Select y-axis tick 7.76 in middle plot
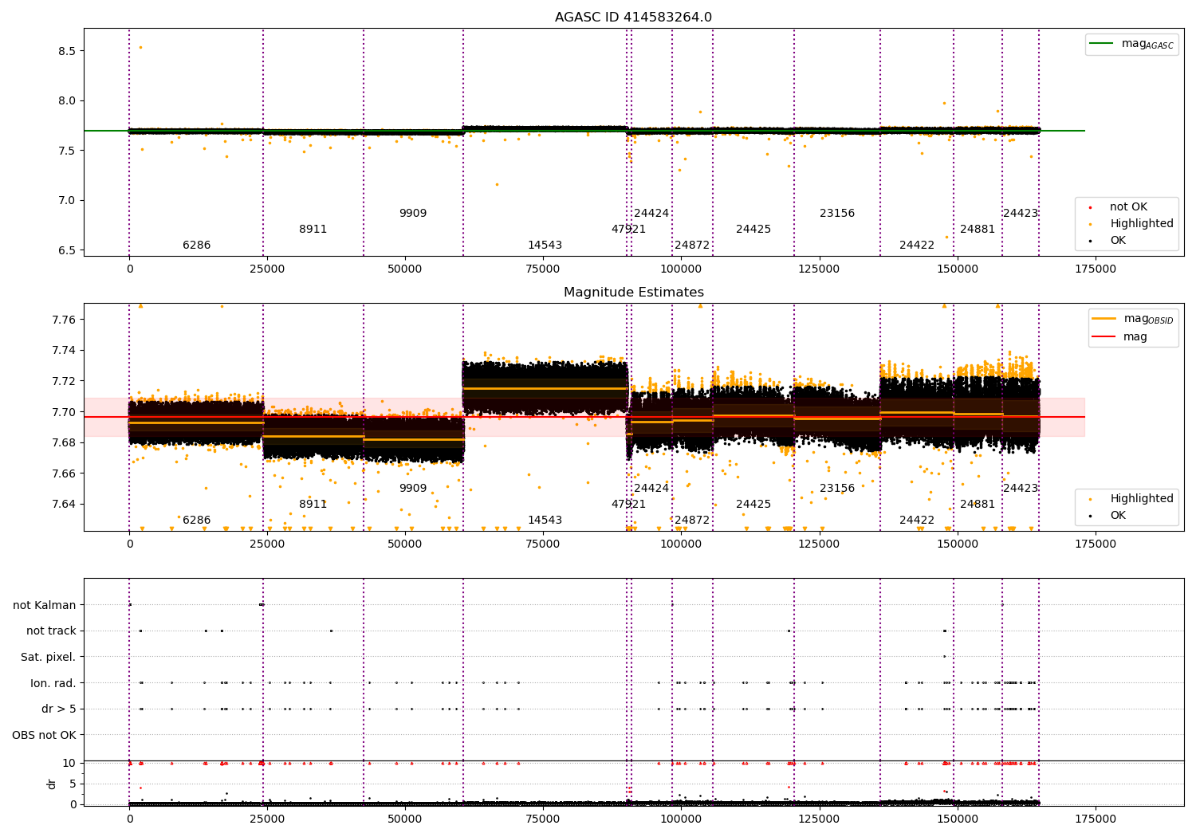 coord(64,320)
